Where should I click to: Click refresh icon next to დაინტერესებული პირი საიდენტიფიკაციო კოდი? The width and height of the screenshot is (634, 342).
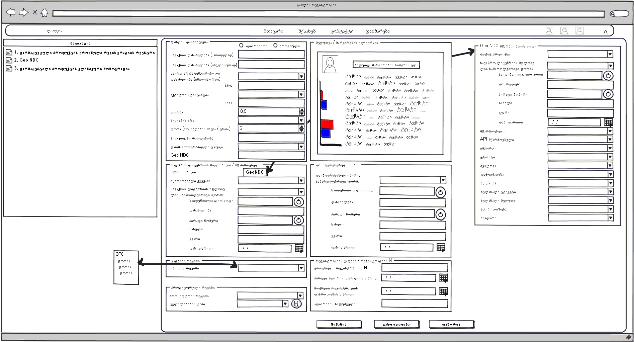tap(440, 192)
